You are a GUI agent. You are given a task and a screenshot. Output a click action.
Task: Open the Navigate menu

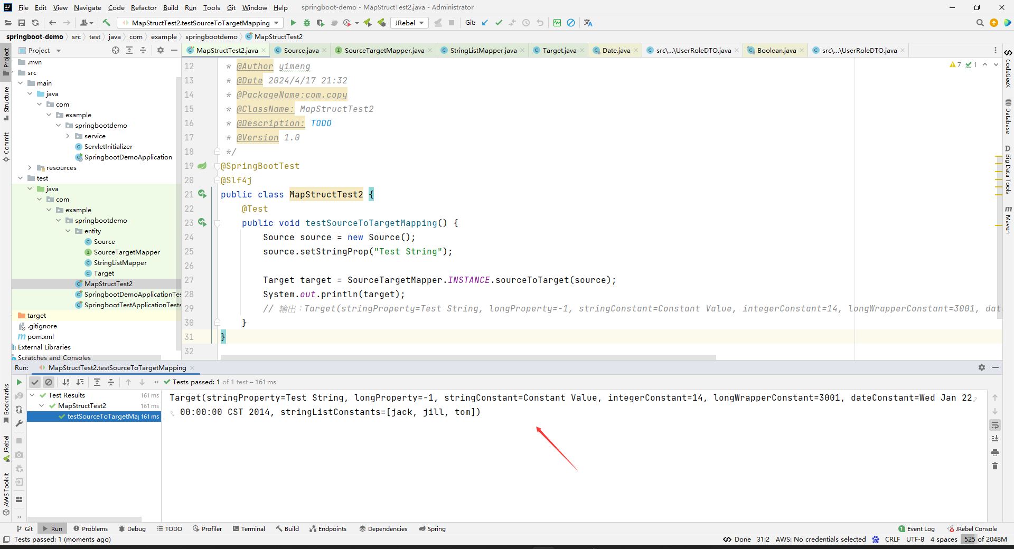click(x=87, y=7)
